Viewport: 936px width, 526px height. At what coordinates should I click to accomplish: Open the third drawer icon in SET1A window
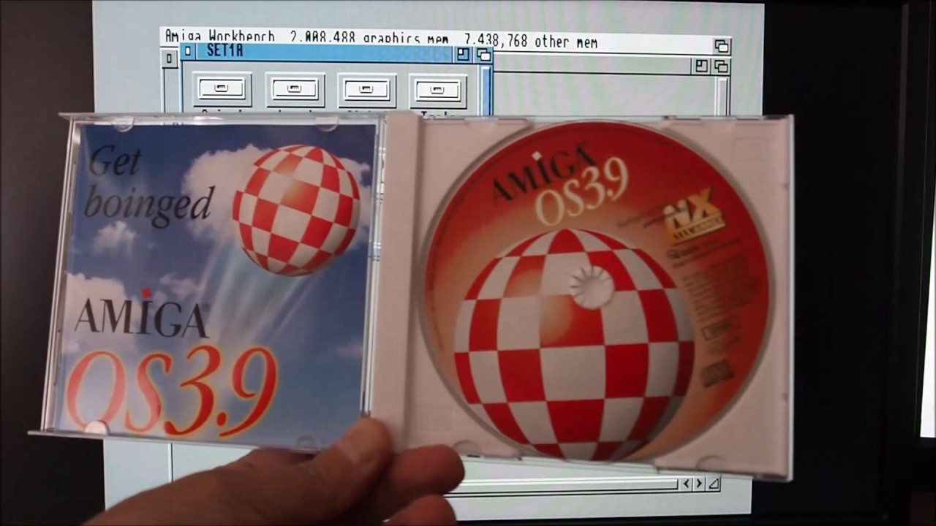point(366,90)
